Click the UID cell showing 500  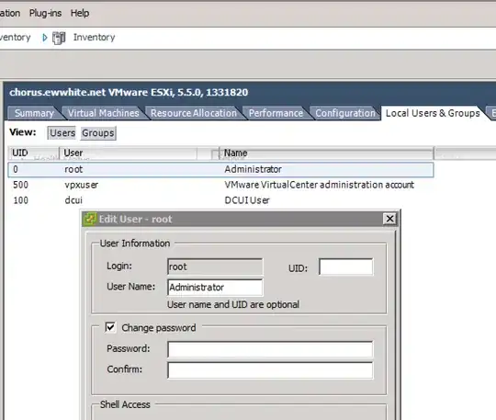click(x=20, y=185)
